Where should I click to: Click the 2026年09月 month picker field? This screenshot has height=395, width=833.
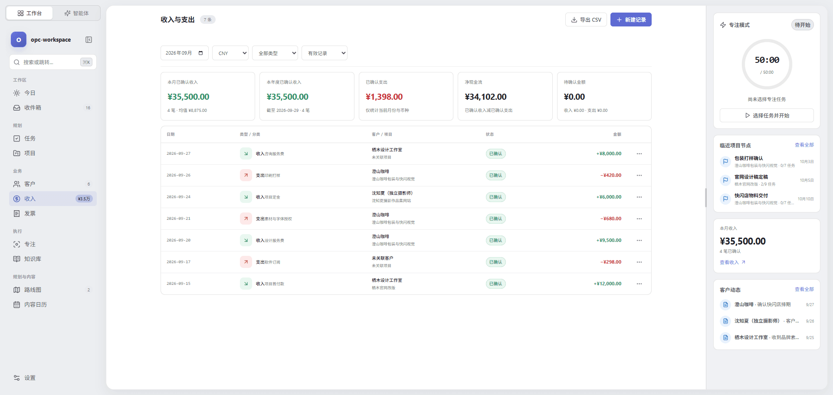click(184, 53)
